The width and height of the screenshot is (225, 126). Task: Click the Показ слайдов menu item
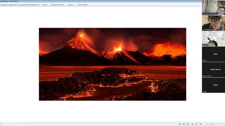click(x=83, y=5)
